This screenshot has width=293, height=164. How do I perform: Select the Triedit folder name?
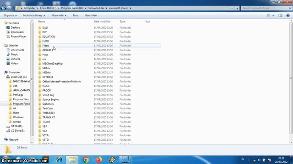pyautogui.click(x=46, y=122)
